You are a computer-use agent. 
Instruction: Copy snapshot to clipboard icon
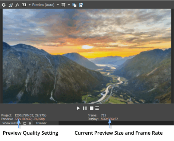(x=75, y=5)
